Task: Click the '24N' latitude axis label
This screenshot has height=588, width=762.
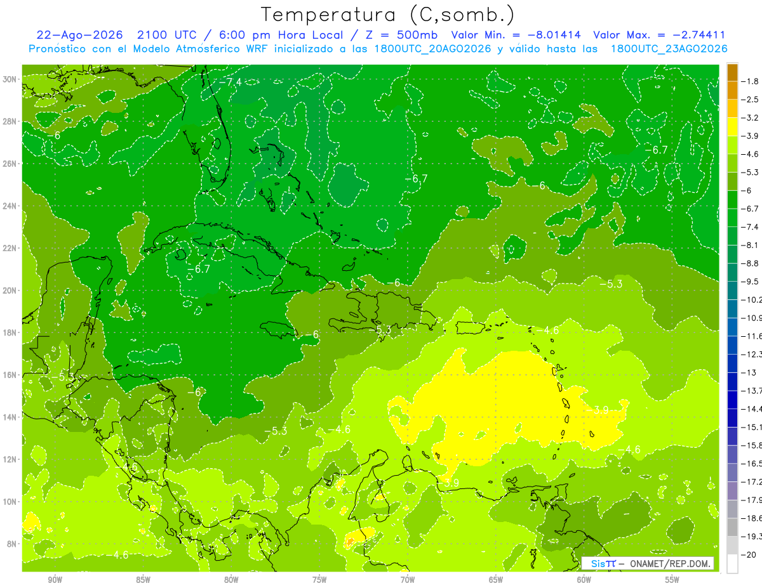Action: (x=11, y=206)
